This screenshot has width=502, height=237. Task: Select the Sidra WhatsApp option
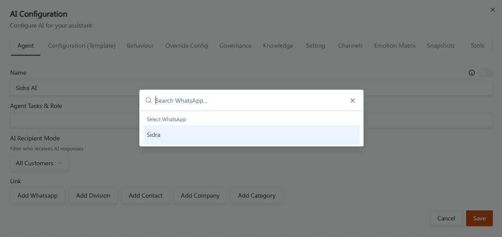click(251, 135)
